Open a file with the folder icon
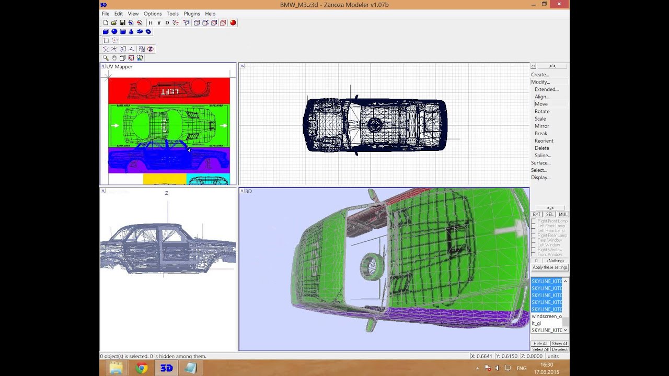 point(114,23)
